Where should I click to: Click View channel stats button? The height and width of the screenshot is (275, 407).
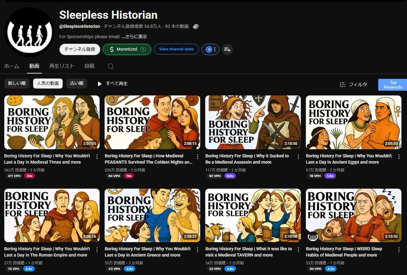click(176, 49)
